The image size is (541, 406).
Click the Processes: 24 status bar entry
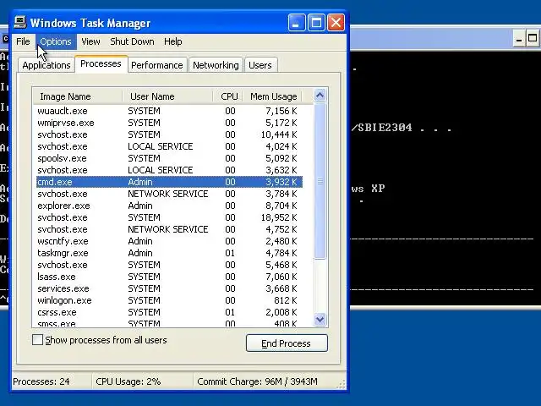pos(51,381)
